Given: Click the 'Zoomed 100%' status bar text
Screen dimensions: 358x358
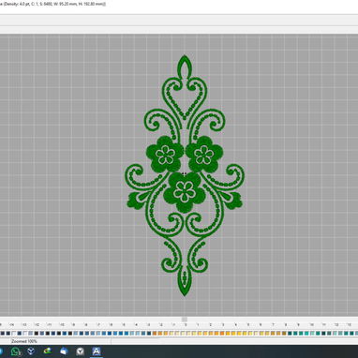Looking at the screenshot, I should 24,341.
